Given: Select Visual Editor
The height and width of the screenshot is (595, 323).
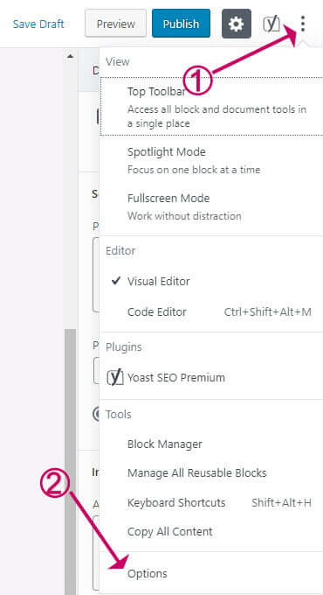Looking at the screenshot, I should tap(211, 281).
